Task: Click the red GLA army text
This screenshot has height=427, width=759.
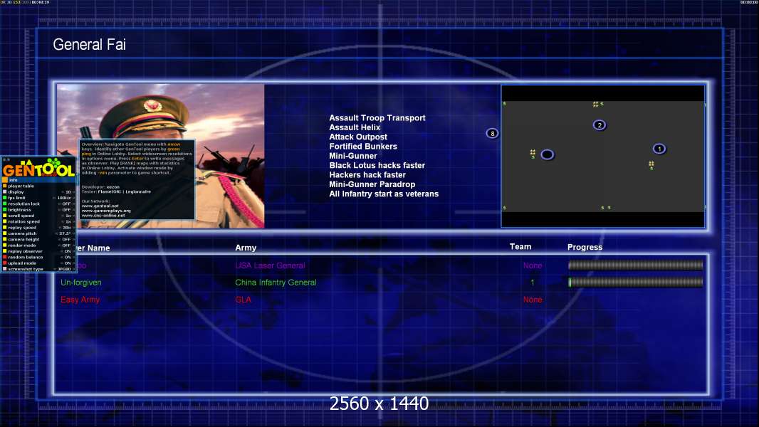Action: [x=243, y=300]
